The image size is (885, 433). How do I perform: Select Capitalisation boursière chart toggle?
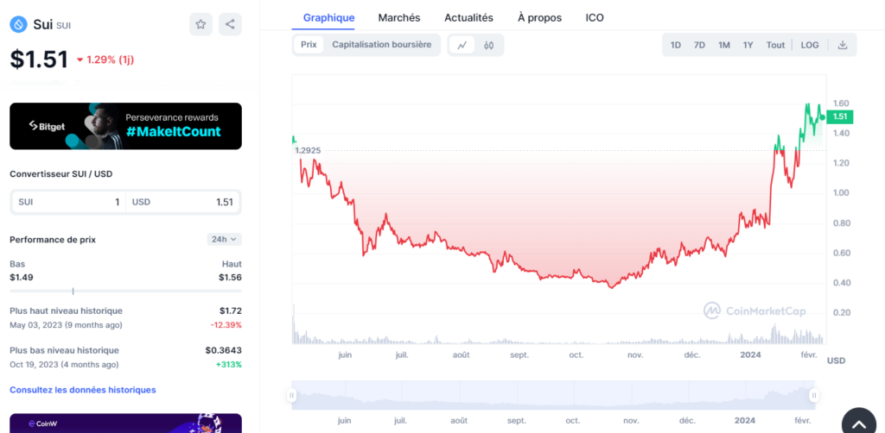(381, 45)
